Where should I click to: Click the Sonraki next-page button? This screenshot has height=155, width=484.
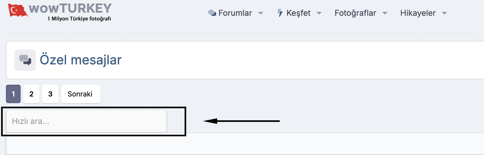point(80,94)
